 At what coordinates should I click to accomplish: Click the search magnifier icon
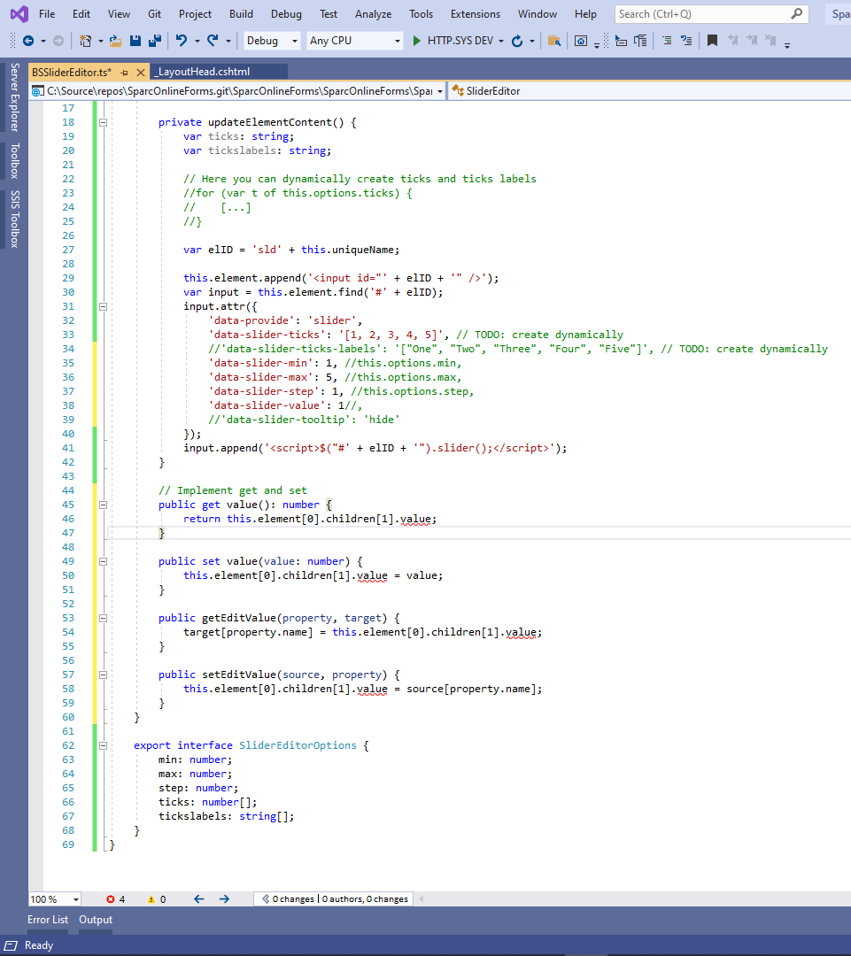(797, 13)
